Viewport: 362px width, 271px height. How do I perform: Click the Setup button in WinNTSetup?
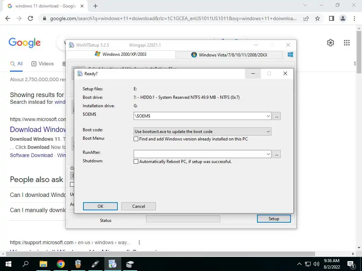tap(274, 219)
